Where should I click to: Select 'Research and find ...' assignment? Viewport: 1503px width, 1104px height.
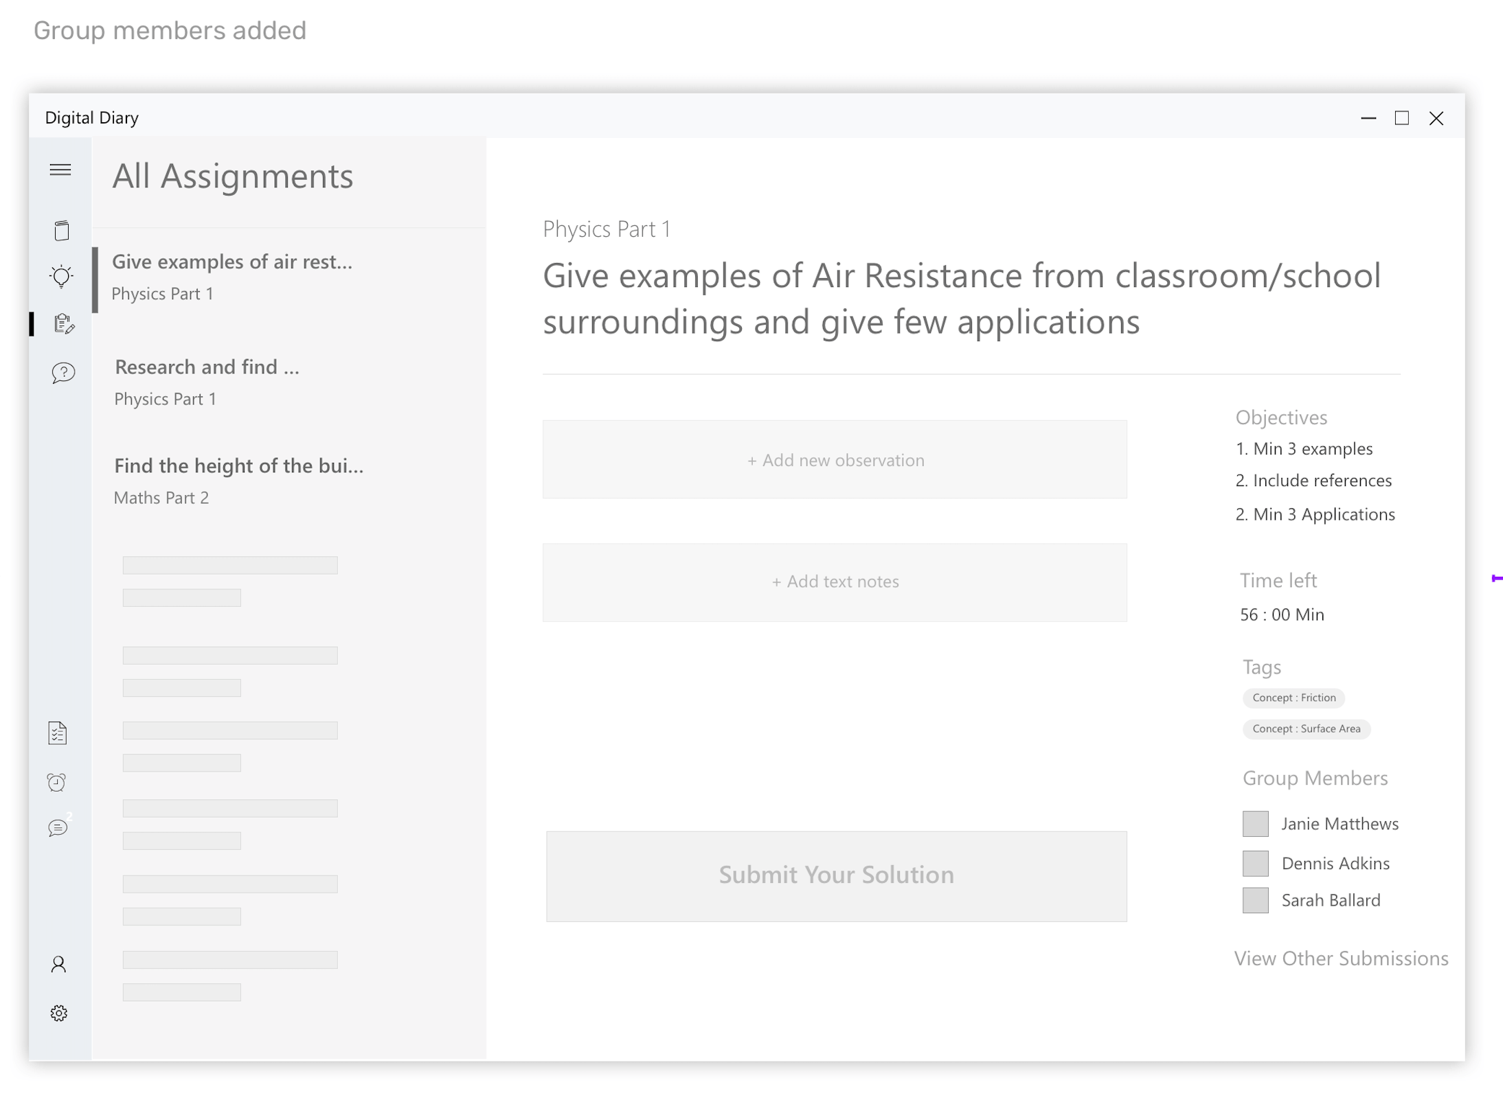click(207, 382)
